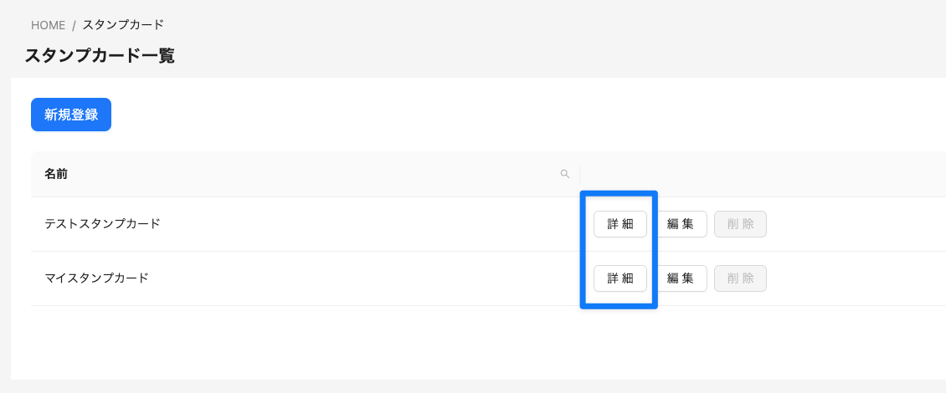Image resolution: width=946 pixels, height=393 pixels.
Task: Click the search icon in 名前 column
Action: [x=565, y=174]
